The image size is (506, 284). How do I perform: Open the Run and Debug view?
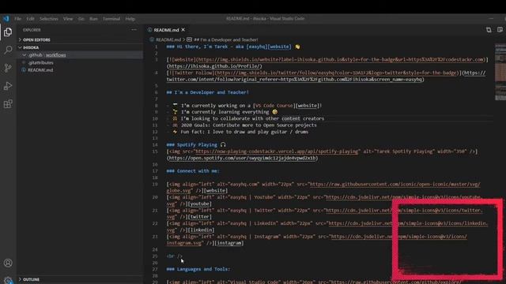8,86
